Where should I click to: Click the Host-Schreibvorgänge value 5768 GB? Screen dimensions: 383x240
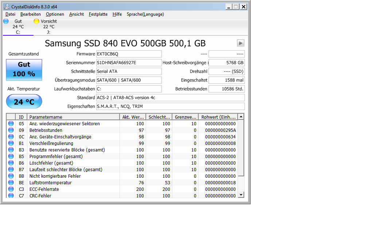pyautogui.click(x=227, y=63)
